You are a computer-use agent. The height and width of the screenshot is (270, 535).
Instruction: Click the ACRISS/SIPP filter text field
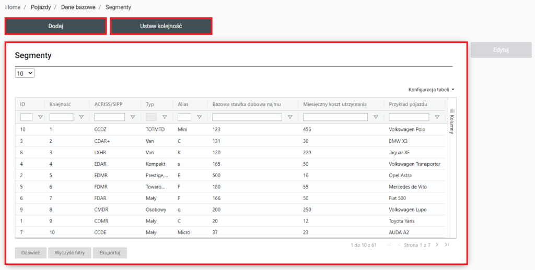[110, 117]
